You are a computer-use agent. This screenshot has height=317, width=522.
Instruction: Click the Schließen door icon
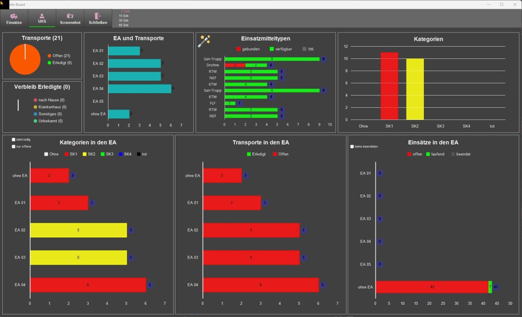98,16
